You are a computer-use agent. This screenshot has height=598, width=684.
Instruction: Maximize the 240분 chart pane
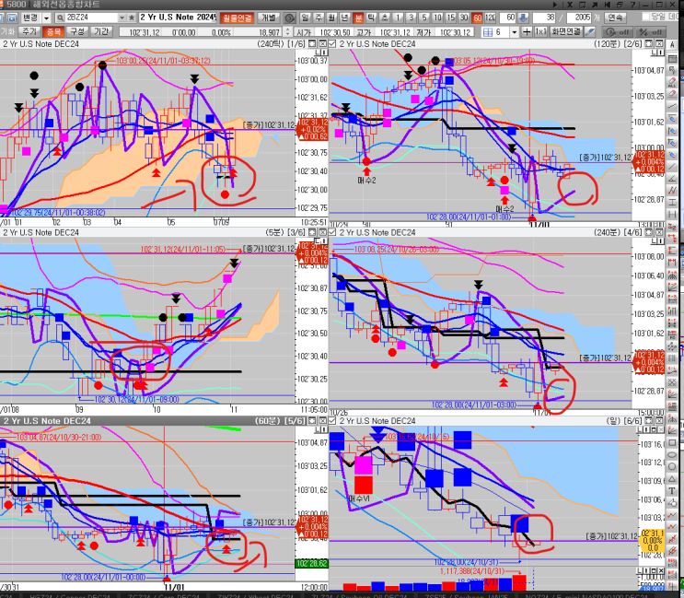[x=649, y=232]
